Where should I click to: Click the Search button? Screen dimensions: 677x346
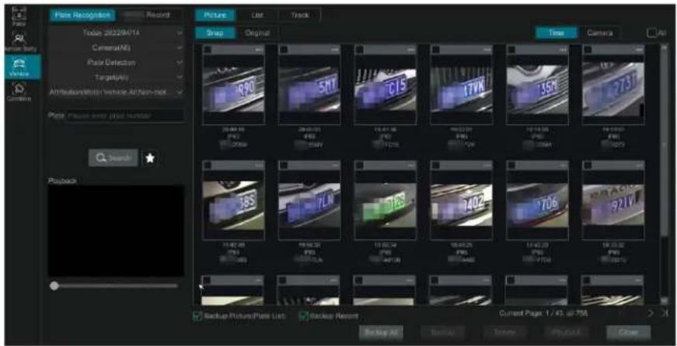(113, 158)
